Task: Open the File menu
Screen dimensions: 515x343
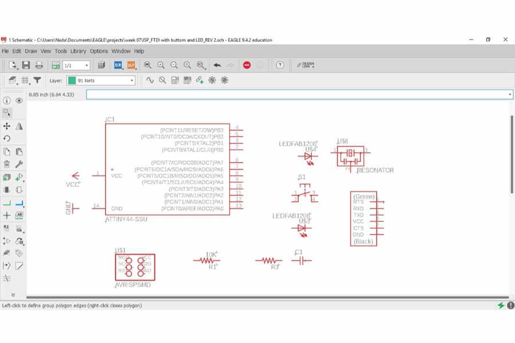Action: [5, 51]
